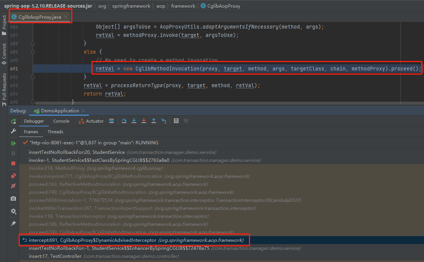
Task: Click gutter at line number 687
Action: (14, 35)
